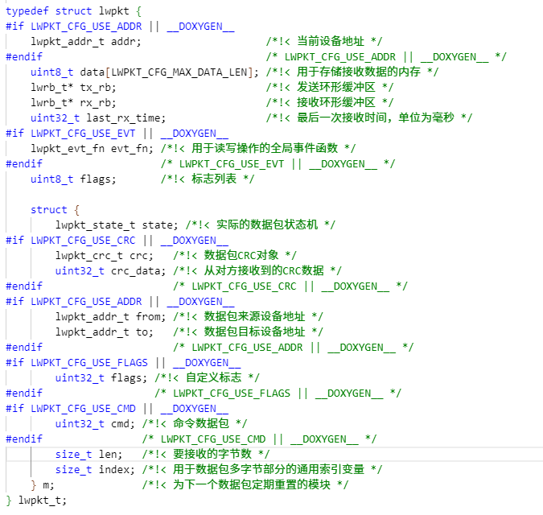543x515 pixels.
Task: Select 'lwpkt_addr_t addr;' declaration
Action: (86, 42)
